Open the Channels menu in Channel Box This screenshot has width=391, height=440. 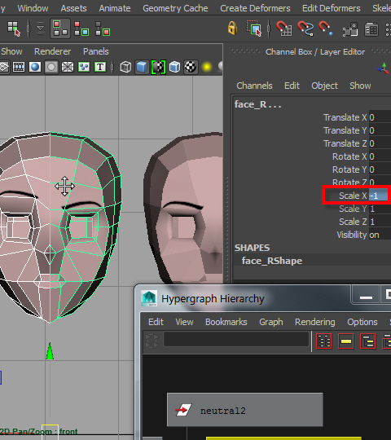(x=254, y=86)
